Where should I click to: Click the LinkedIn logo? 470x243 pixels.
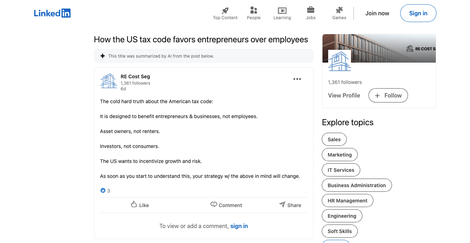pyautogui.click(x=52, y=13)
